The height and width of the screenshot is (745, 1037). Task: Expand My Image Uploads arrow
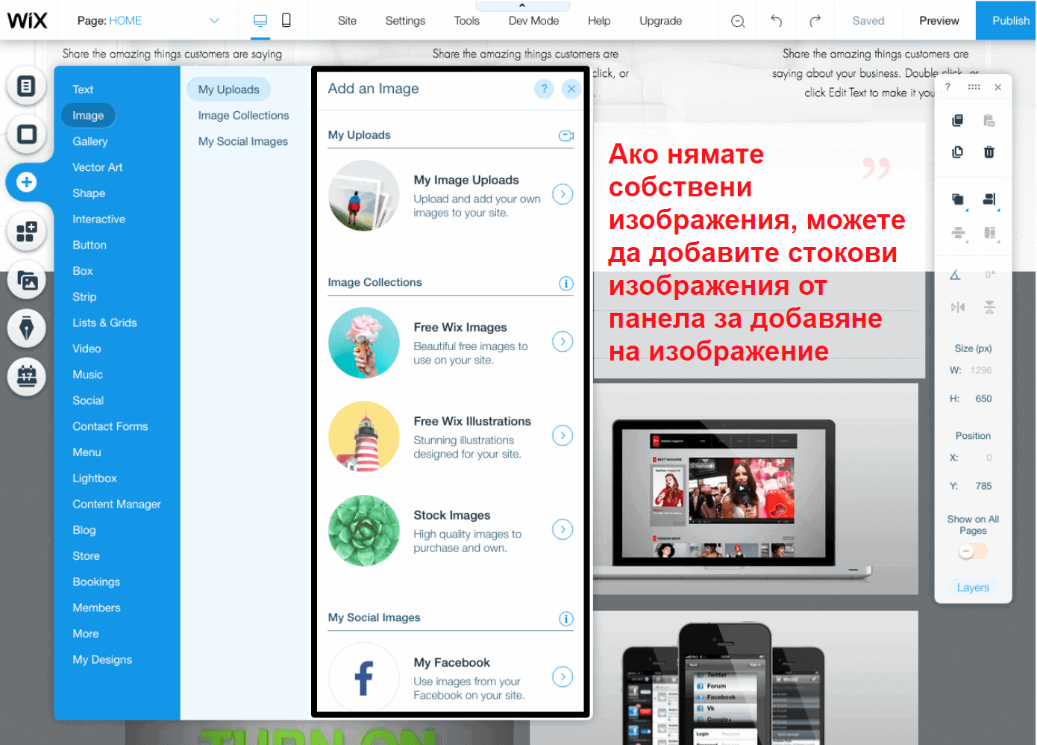click(563, 194)
